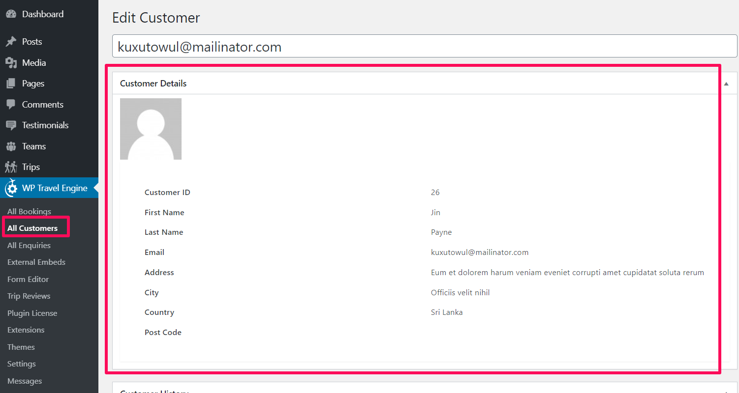Click the Testimonials icon in sidebar
Screen dimensions: 739x393
pos(11,125)
